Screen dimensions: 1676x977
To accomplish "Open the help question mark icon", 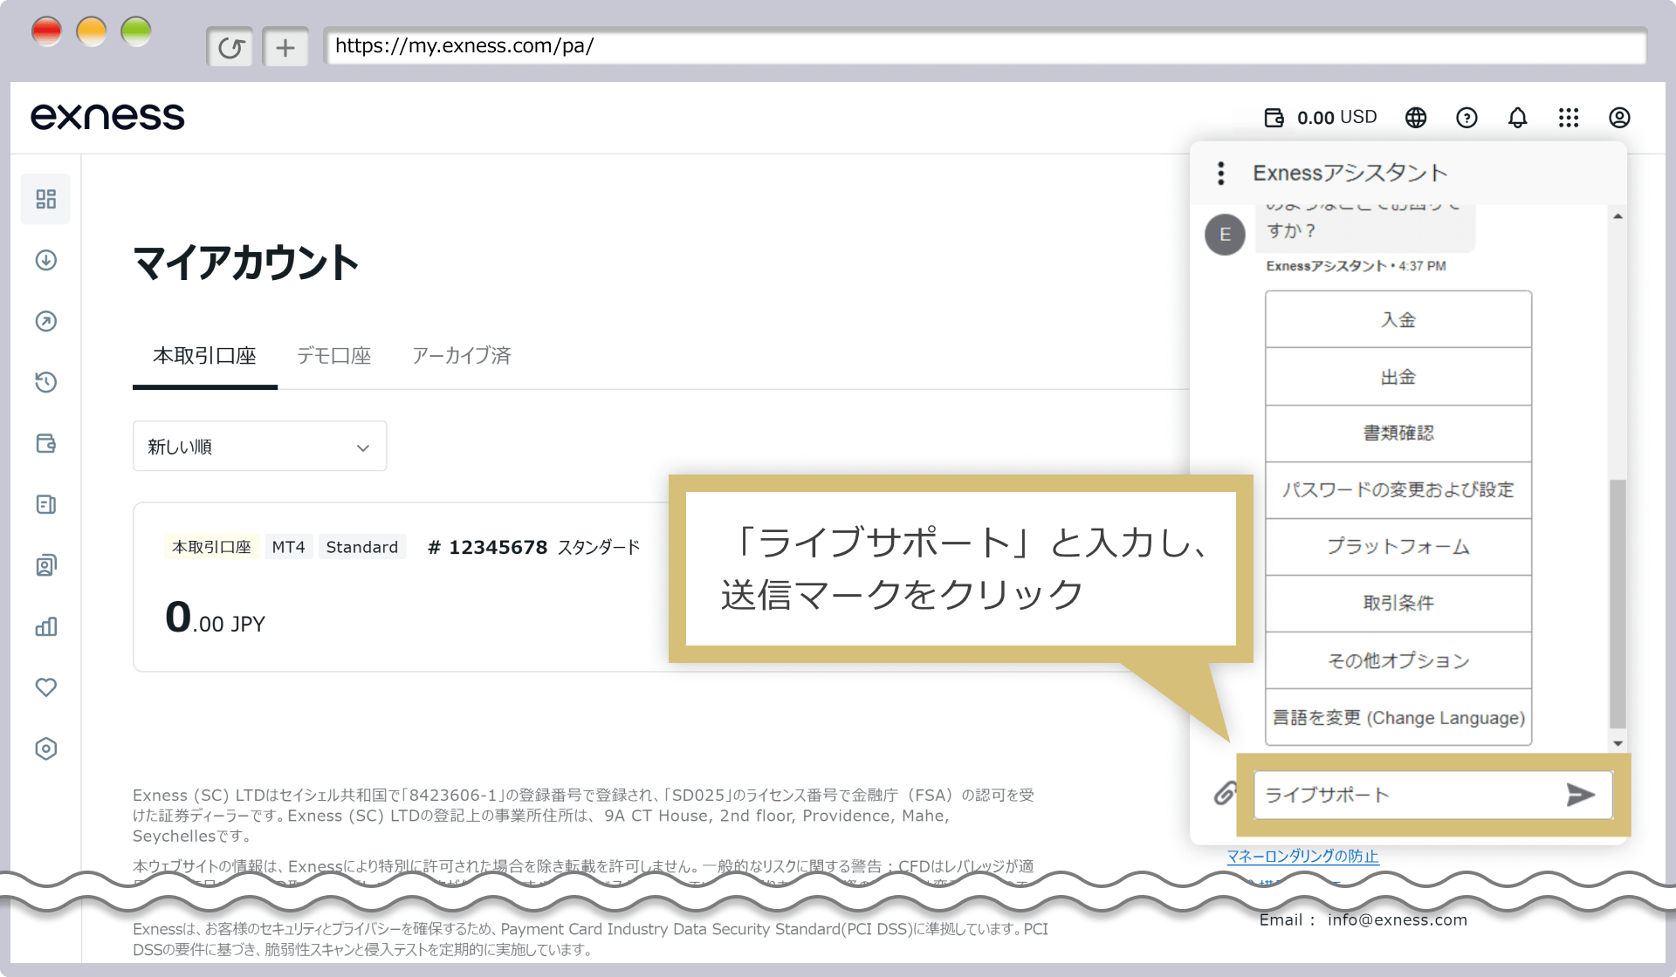I will tap(1466, 118).
